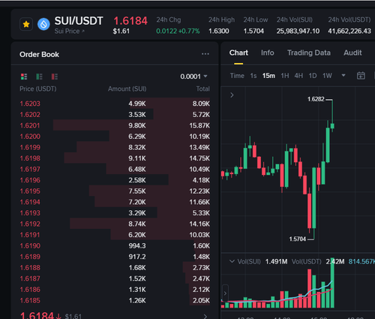Click the 1.6282 high marker on chart
The height and width of the screenshot is (319, 375).
click(316, 99)
